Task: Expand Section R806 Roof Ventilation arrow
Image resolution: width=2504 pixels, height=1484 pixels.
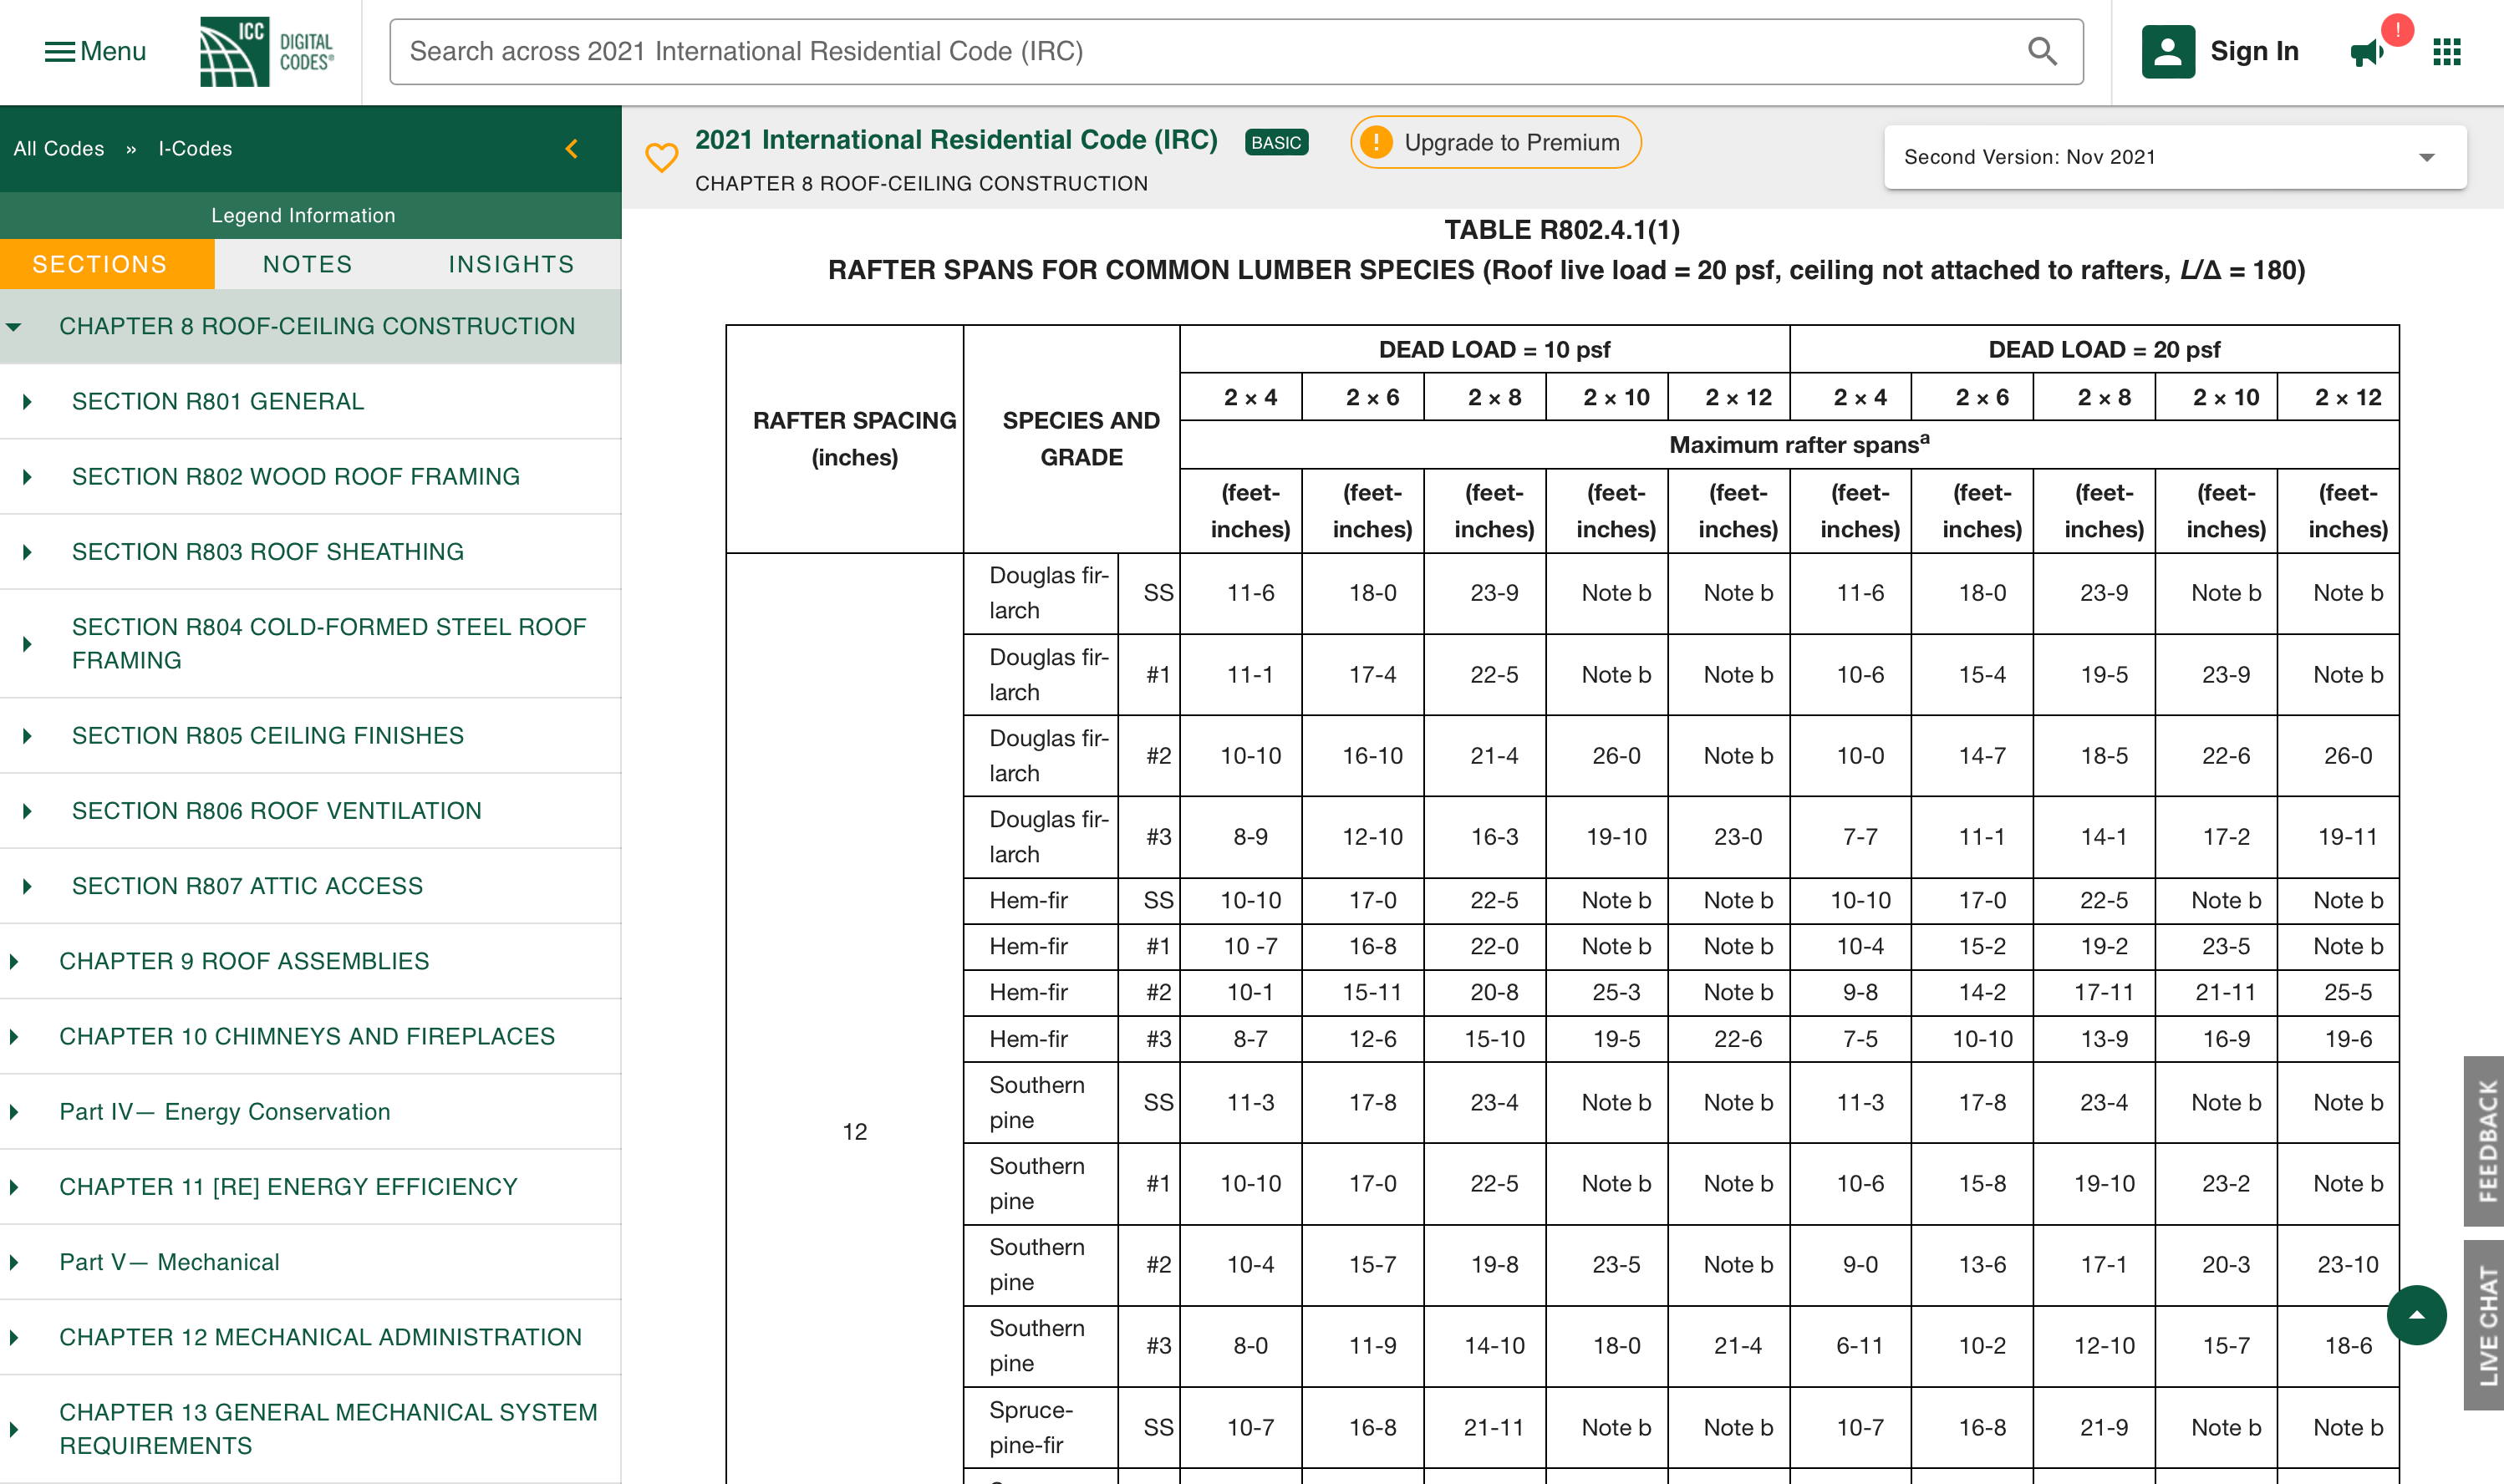Action: point(27,811)
